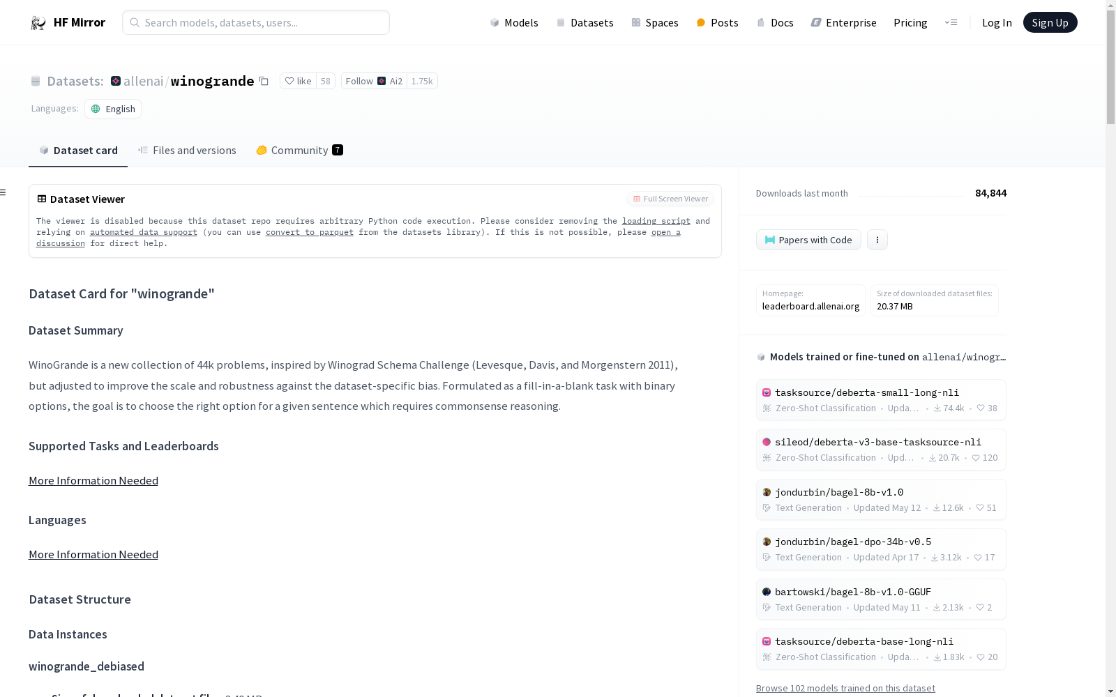
Task: Open the allenai organization link
Action: (x=143, y=81)
